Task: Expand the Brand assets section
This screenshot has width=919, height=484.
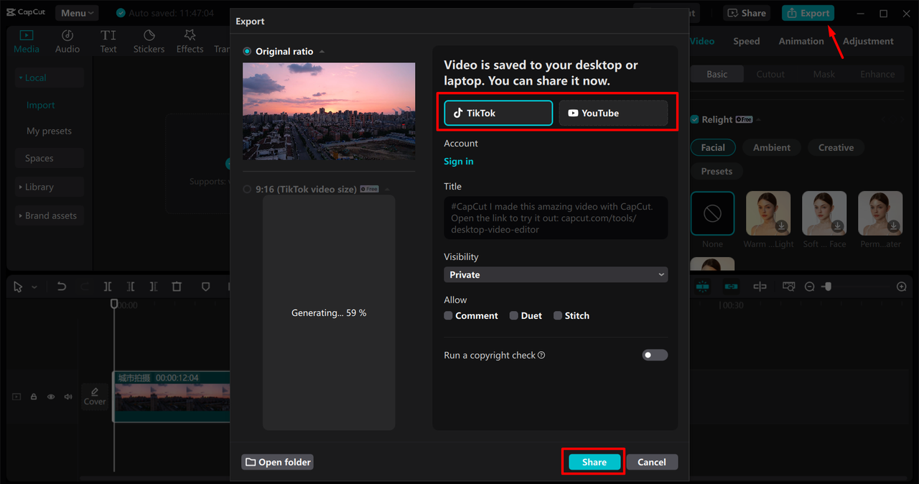Action: pos(21,215)
